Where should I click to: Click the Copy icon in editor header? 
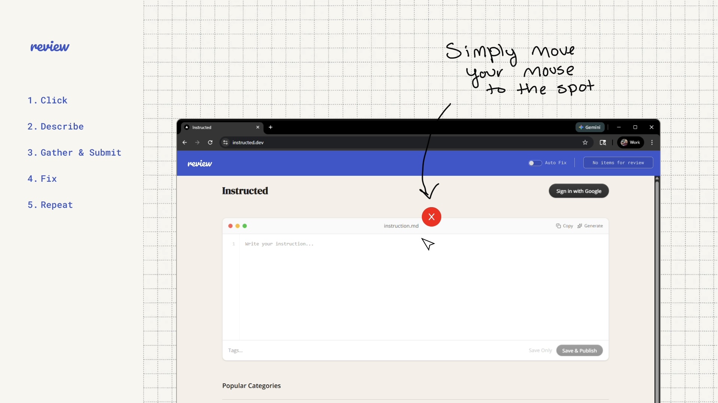(558, 226)
